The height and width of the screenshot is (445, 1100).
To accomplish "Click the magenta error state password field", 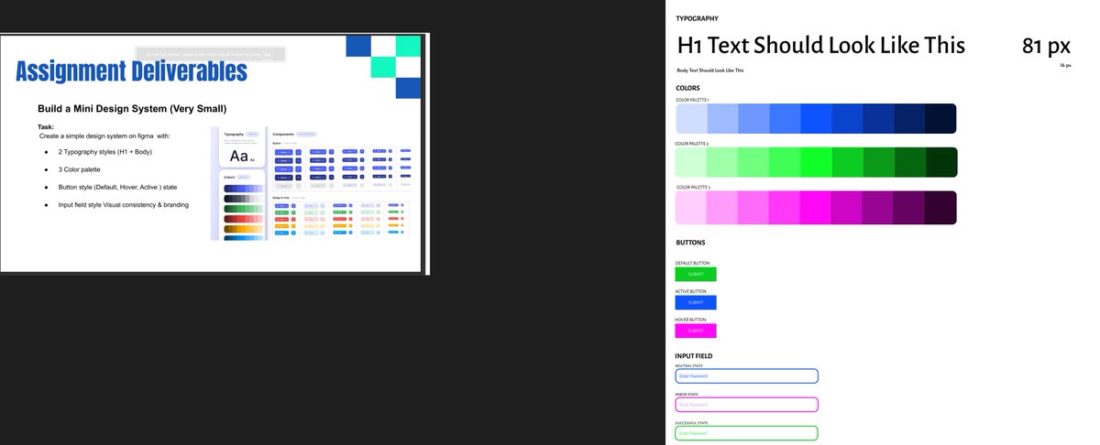I will click(747, 405).
